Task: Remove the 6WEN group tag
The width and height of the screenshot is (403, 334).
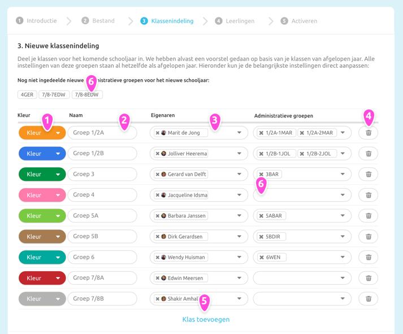Action: 261,258
